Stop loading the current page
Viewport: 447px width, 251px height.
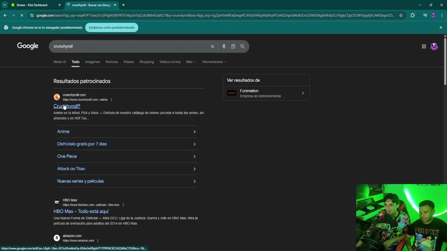(22, 15)
